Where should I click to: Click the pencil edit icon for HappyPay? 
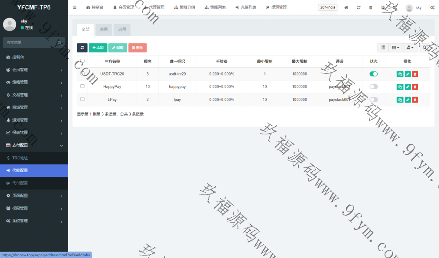(407, 87)
